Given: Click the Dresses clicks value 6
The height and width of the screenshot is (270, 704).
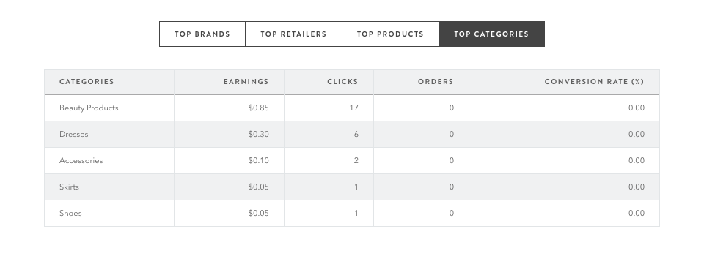Looking at the screenshot, I should 356,135.
